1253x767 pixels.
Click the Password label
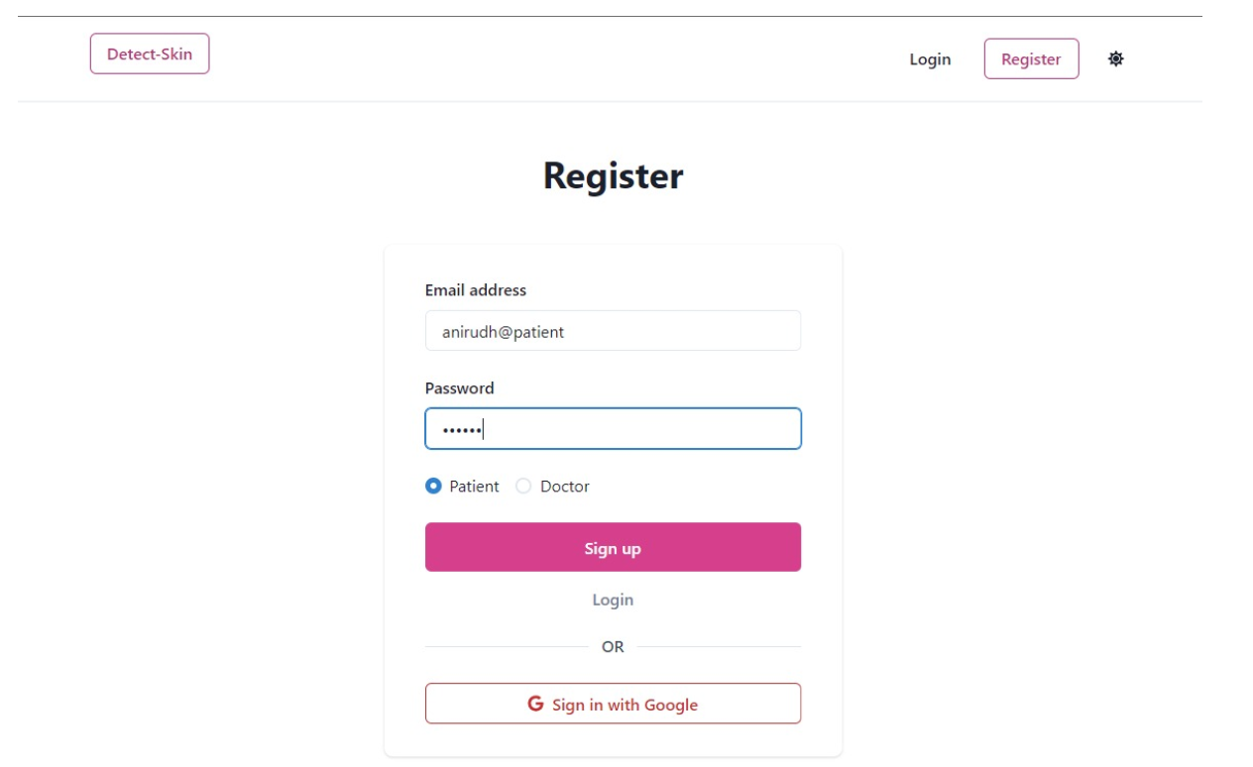click(x=459, y=388)
